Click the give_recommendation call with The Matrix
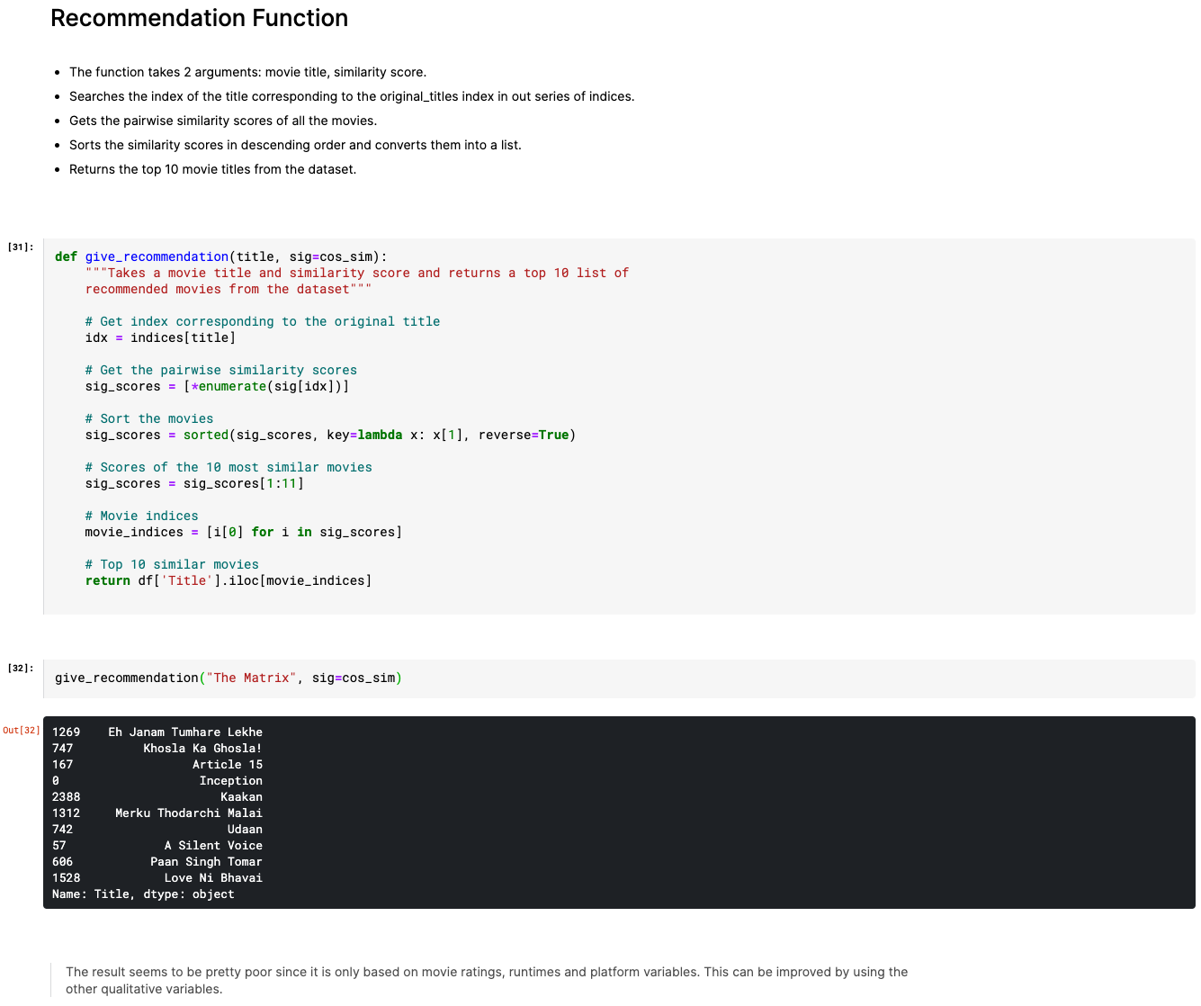 tap(228, 678)
